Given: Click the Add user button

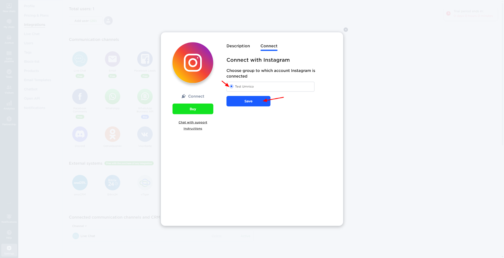Looking at the screenshot, I should (x=85, y=21).
